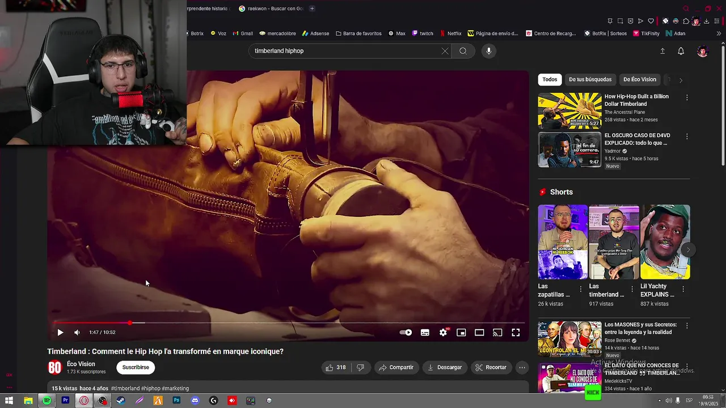The width and height of the screenshot is (726, 408).
Task: Open Spotify from the taskbar
Action: pyautogui.click(x=47, y=401)
